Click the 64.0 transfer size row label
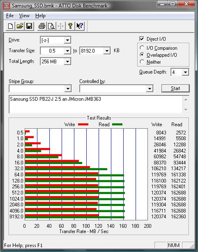 coord(19,175)
